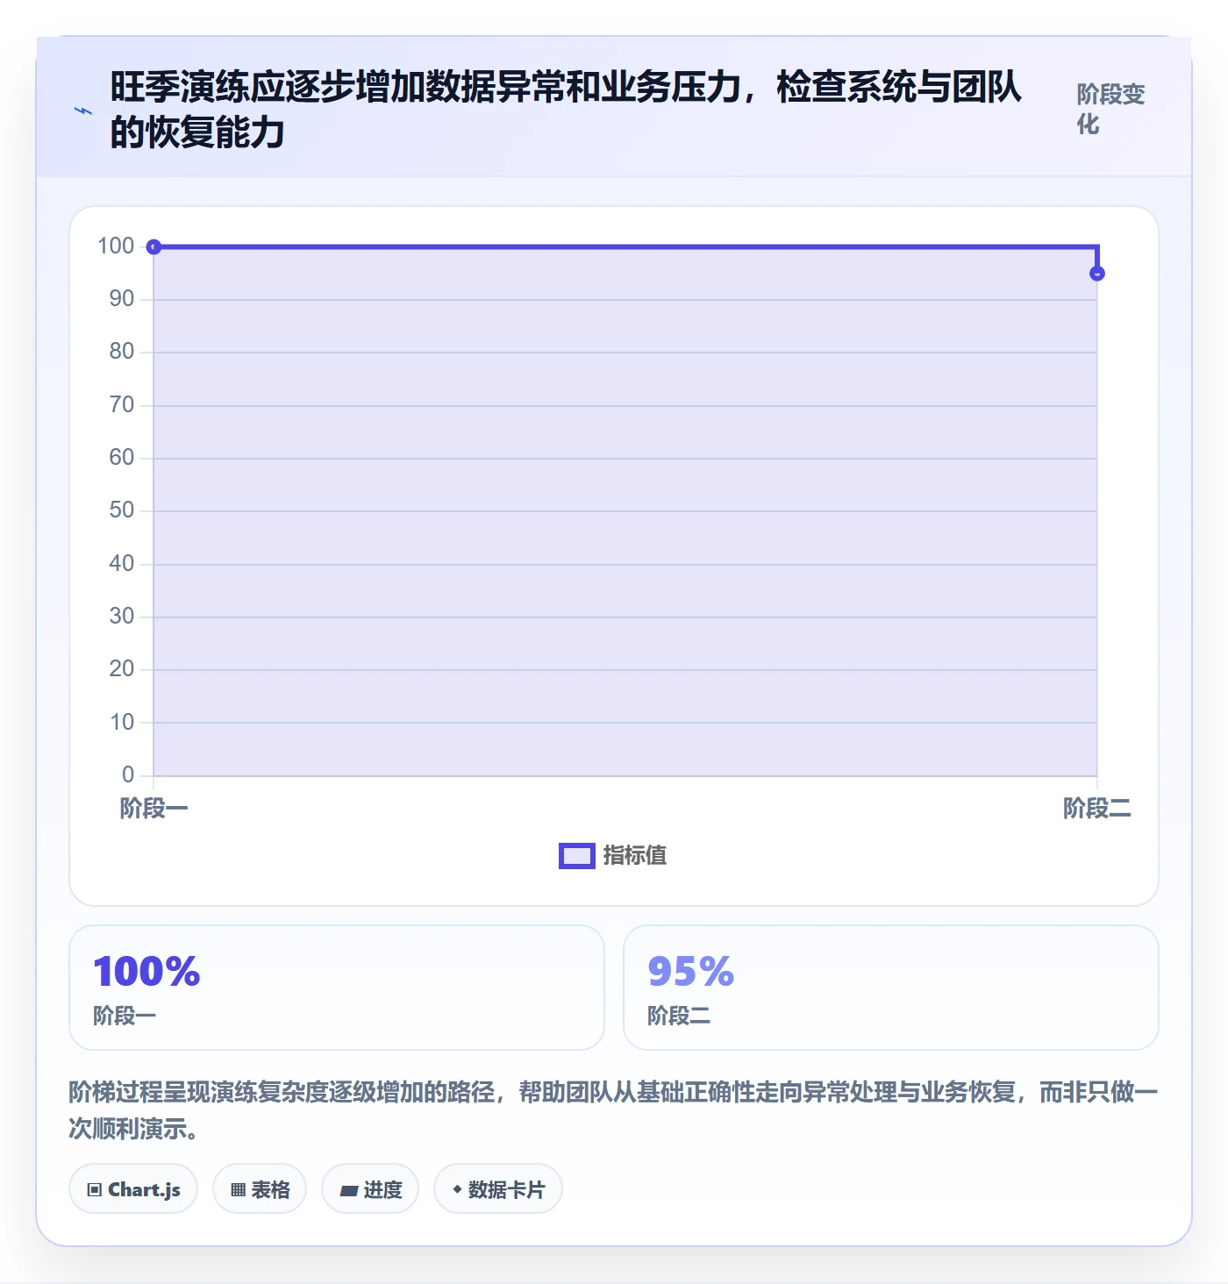Click the 50 y-axis tick label
Image resolution: width=1228 pixels, height=1284 pixels.
(122, 510)
